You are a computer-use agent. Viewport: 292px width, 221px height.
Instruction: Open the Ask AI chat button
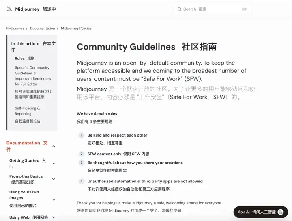point(260,212)
